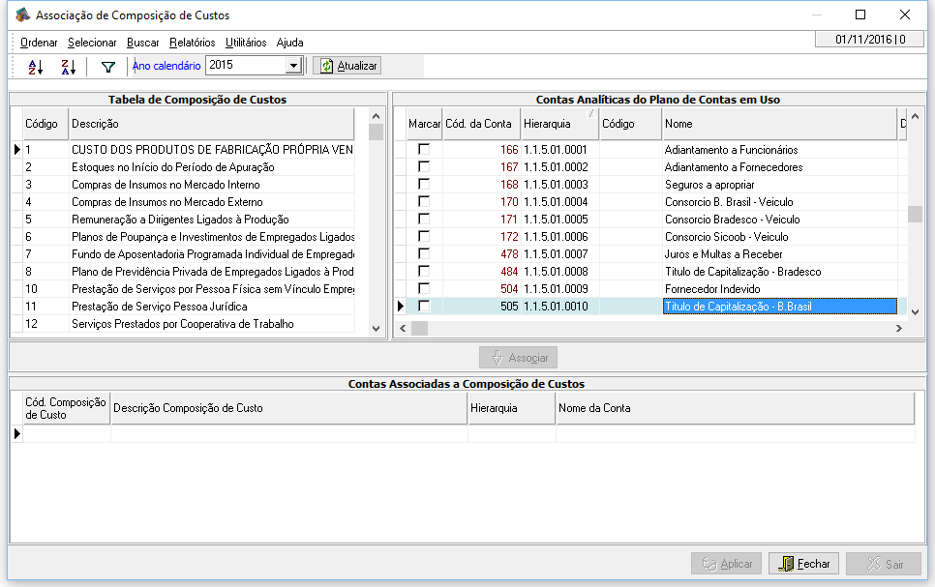Select the Fornecedor Indevido account row
935x587 pixels.
712,289
